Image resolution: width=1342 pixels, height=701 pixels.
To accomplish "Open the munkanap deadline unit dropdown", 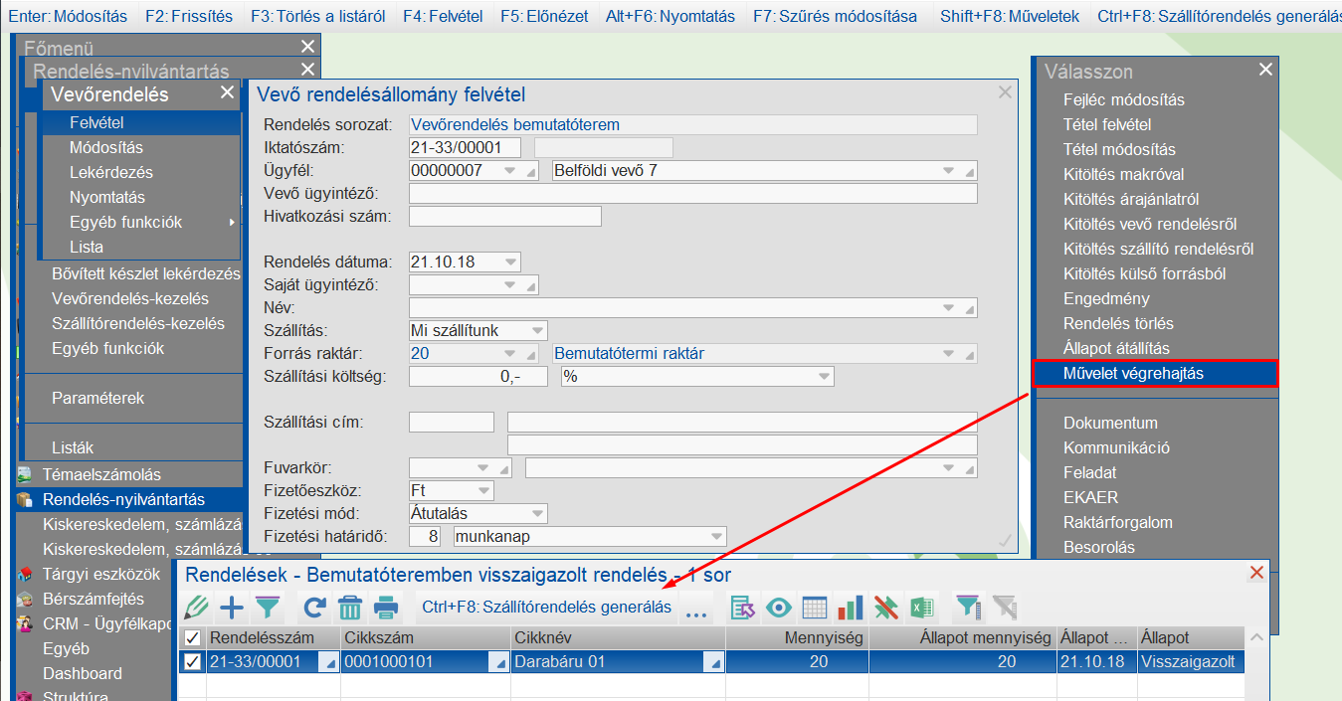I will [x=715, y=537].
